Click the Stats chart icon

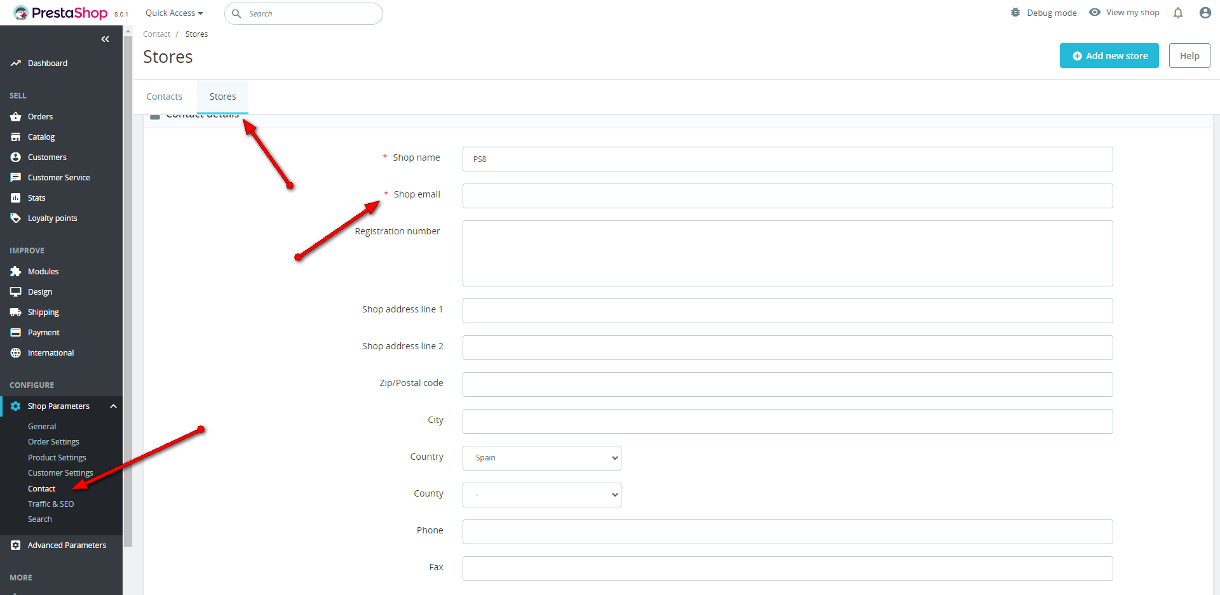pos(16,198)
